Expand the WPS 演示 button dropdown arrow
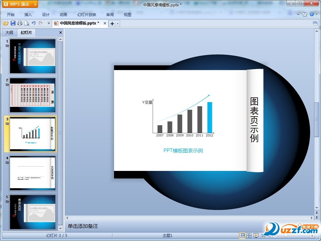 click(35, 4)
